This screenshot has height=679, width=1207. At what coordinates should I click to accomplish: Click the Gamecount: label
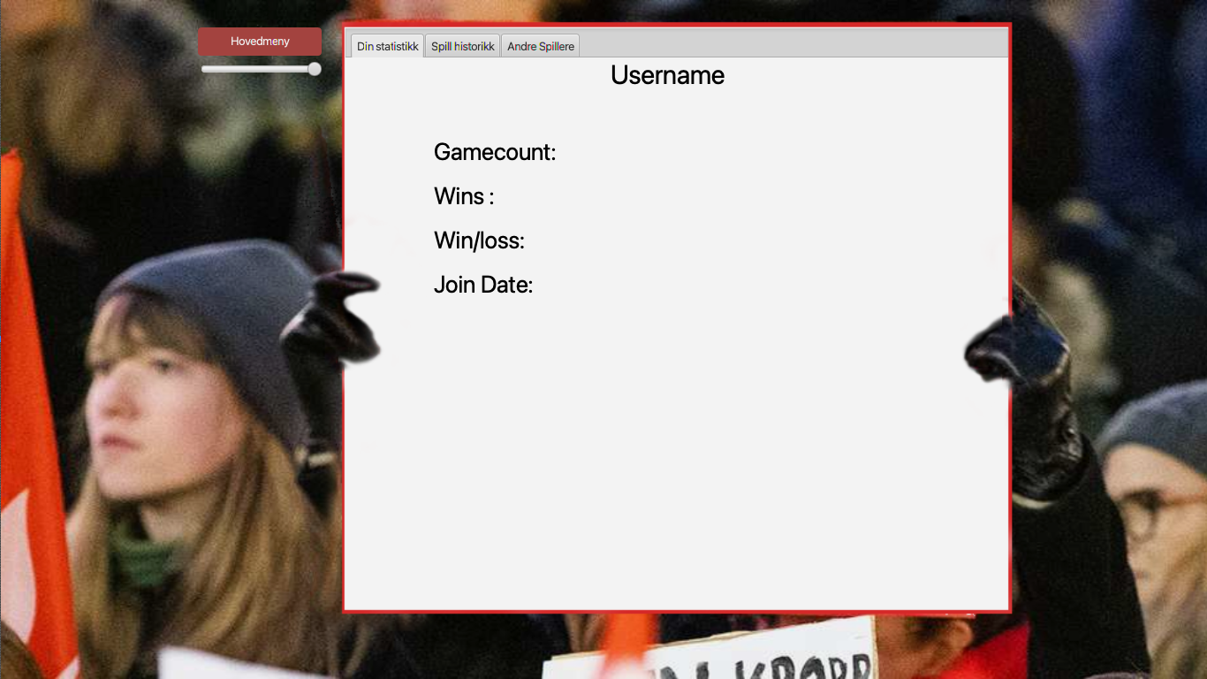(495, 152)
